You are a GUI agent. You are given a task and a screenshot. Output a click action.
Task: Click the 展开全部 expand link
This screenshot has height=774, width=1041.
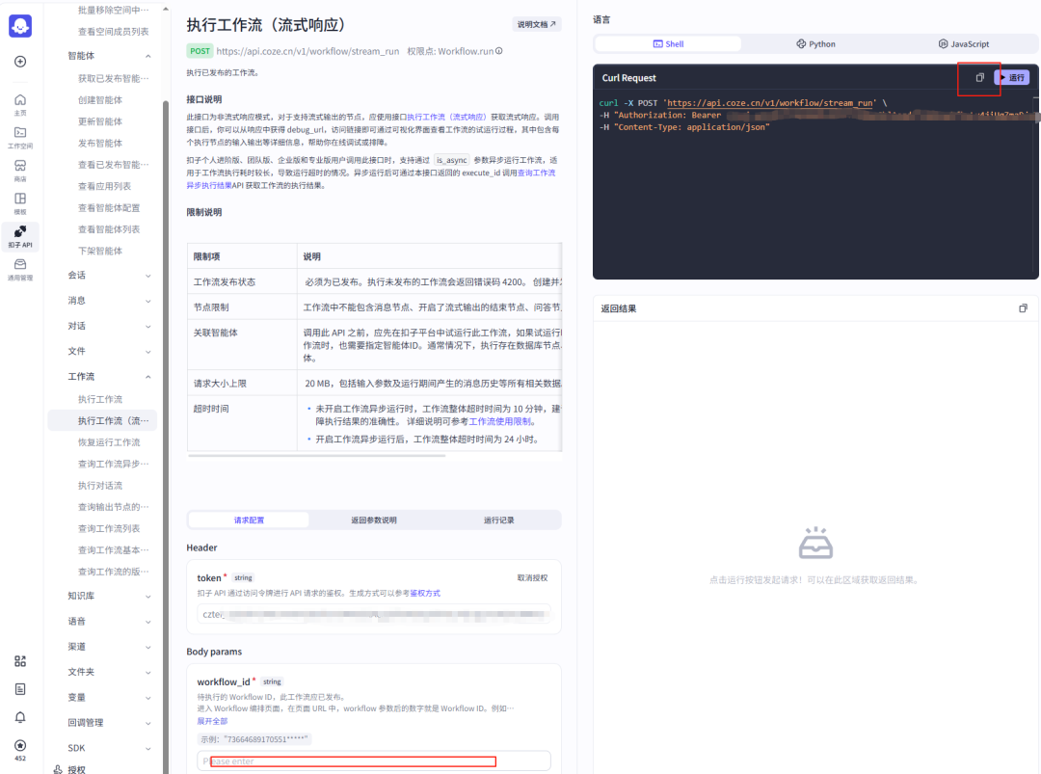point(212,721)
